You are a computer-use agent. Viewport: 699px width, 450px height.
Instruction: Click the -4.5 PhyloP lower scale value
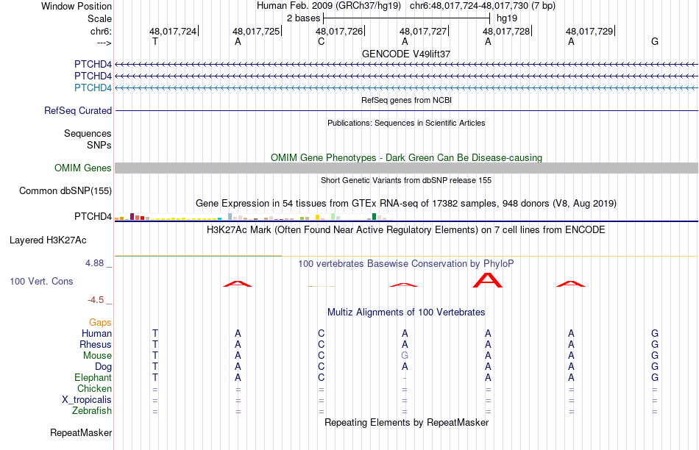point(96,300)
